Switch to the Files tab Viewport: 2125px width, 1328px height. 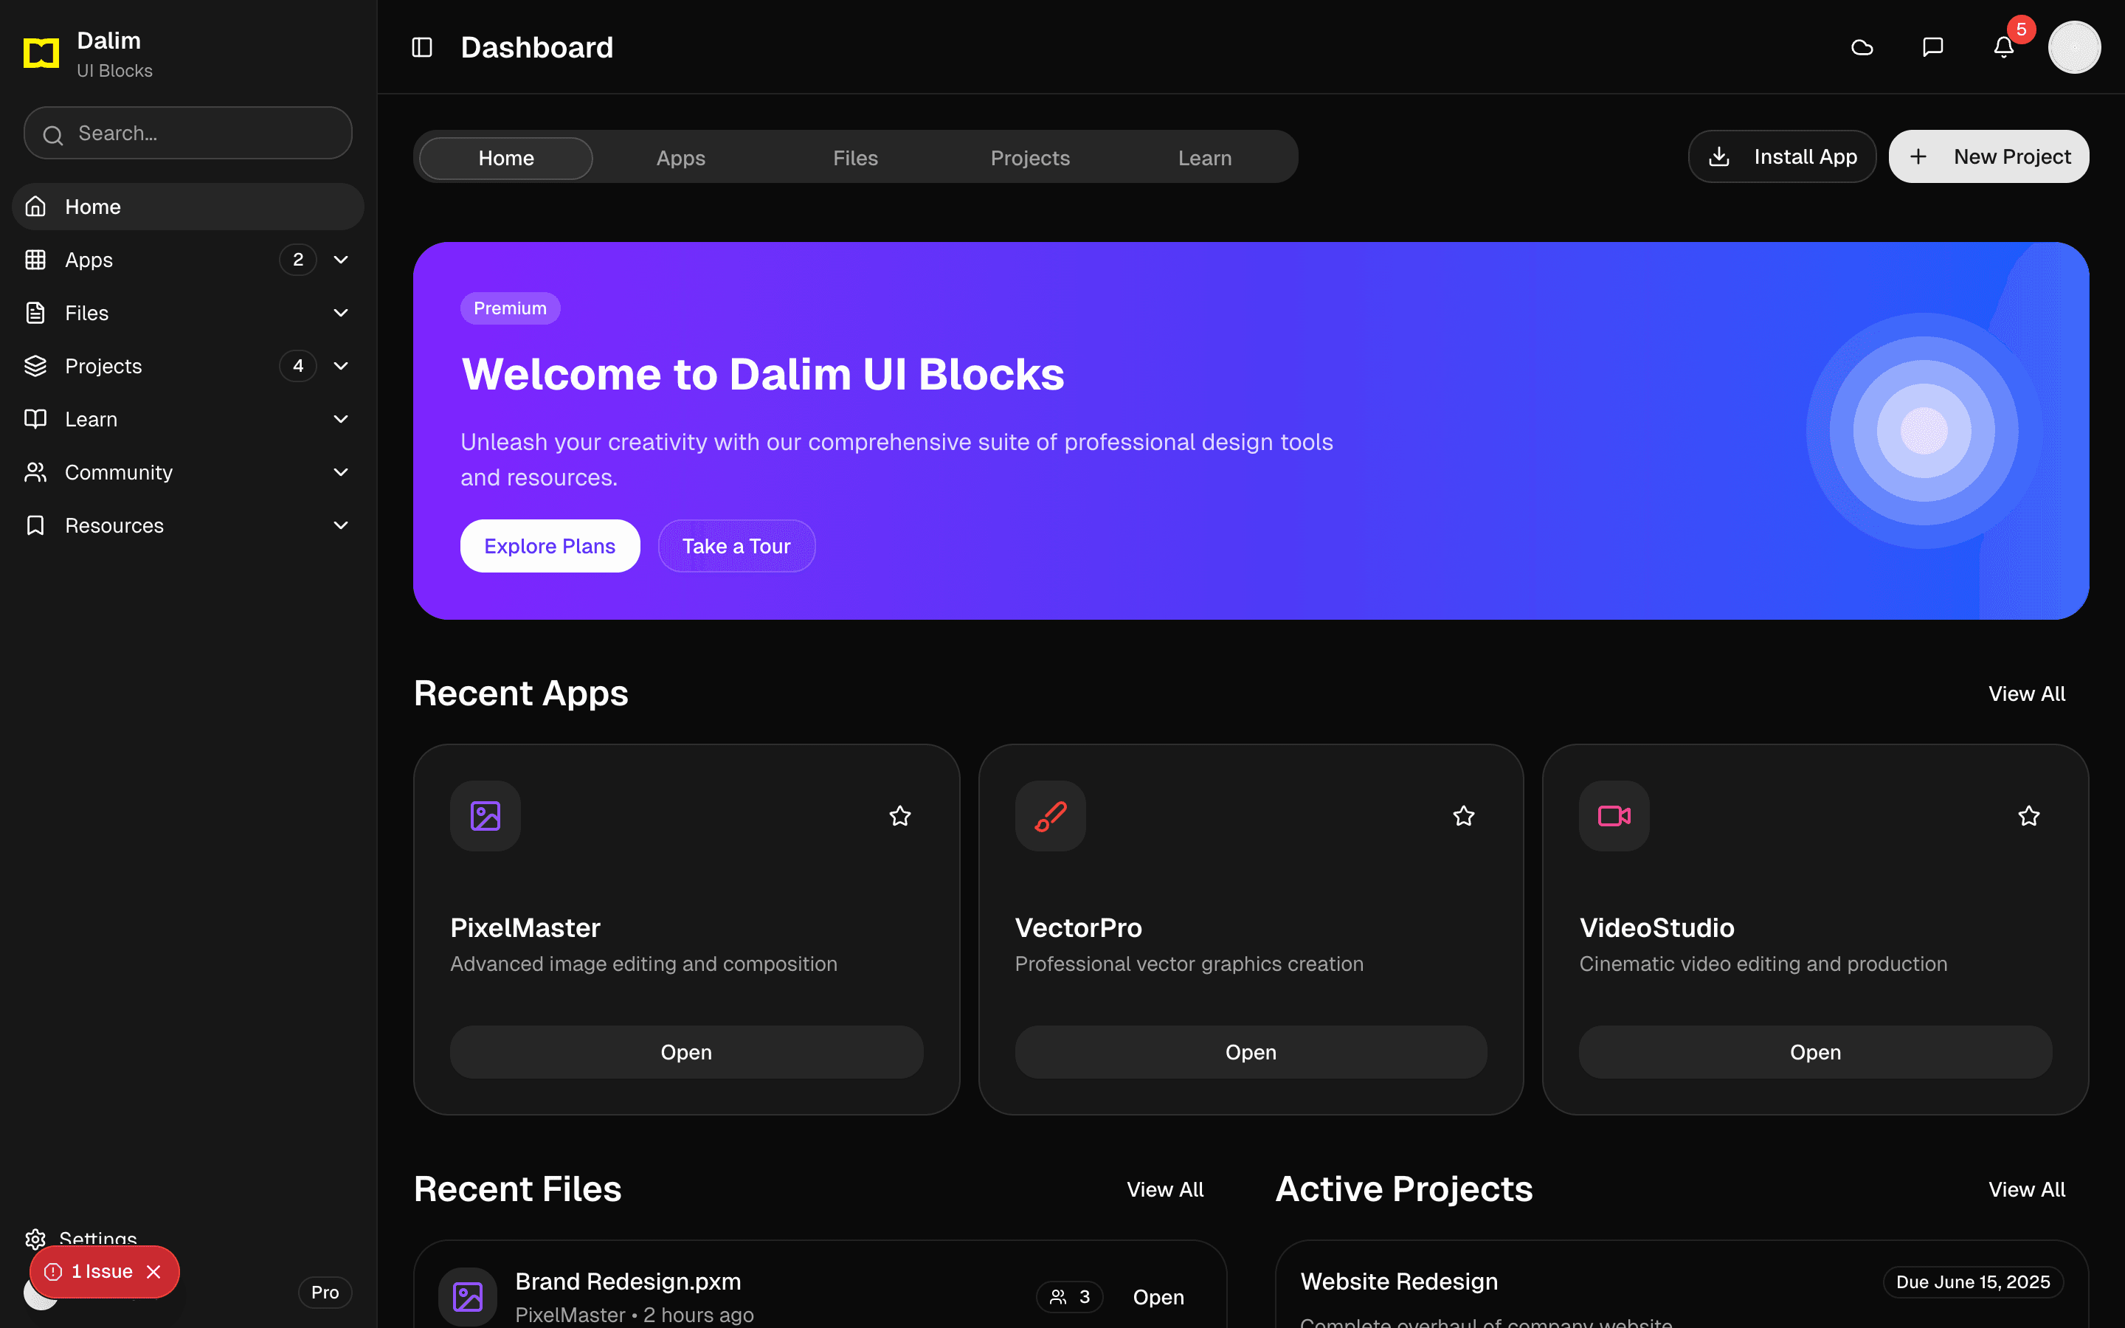(855, 158)
